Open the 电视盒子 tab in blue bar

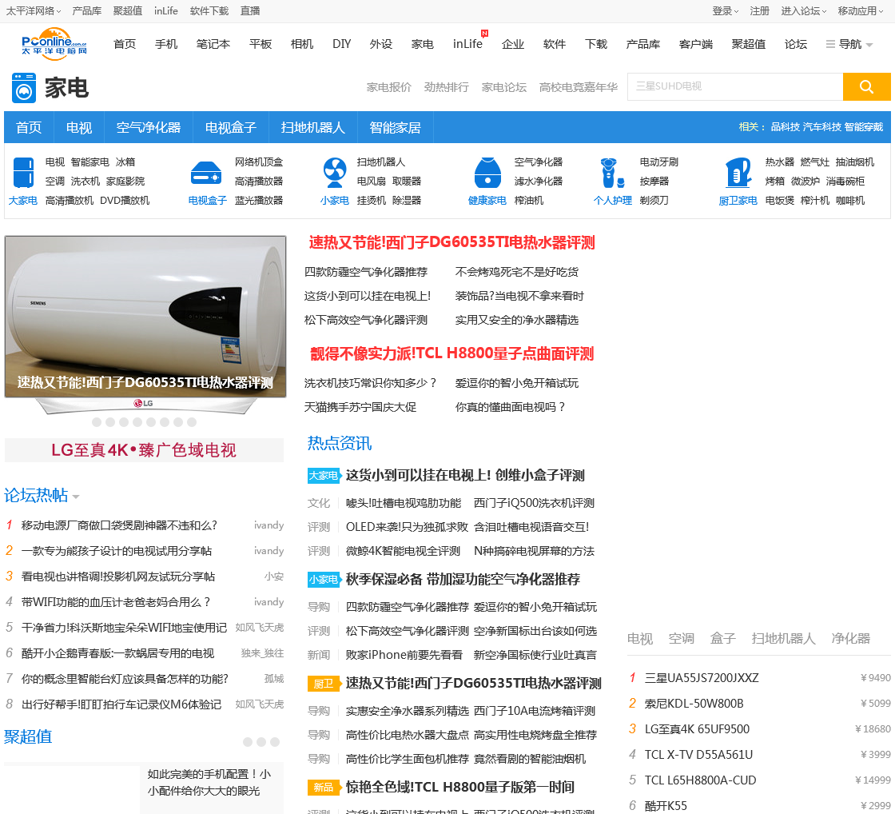[x=231, y=127]
